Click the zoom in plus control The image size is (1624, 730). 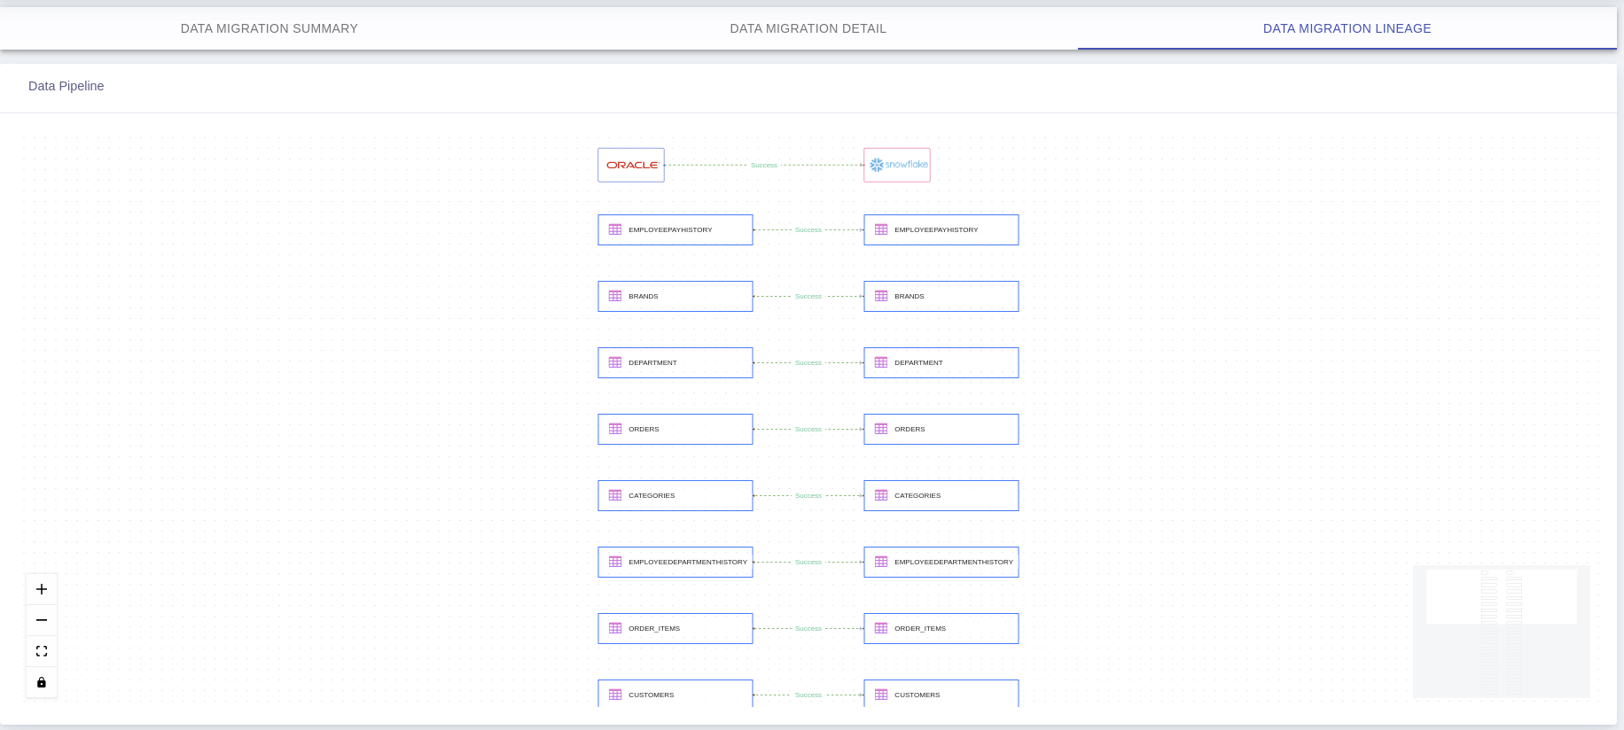pos(42,589)
